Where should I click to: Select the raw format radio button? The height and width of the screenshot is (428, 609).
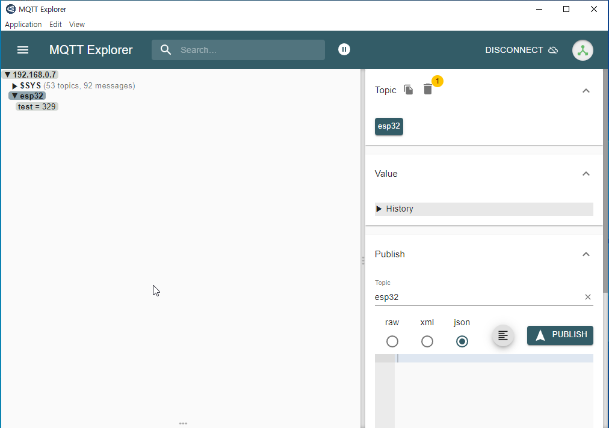pyautogui.click(x=392, y=341)
